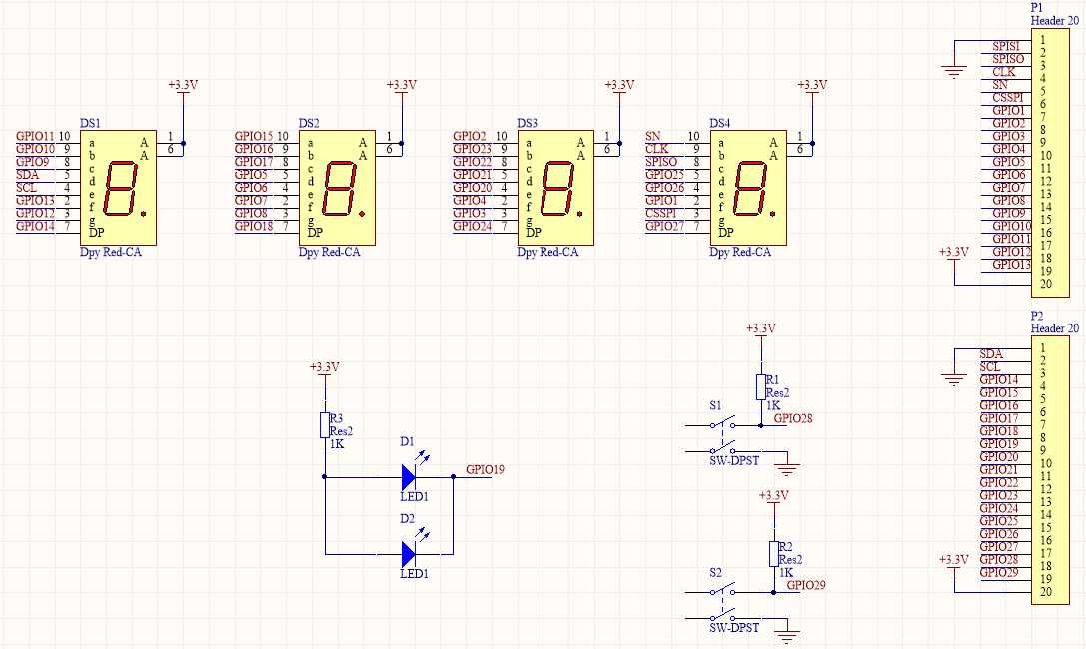Select the P2 Header 20 connector body
This screenshot has height=649, width=1086.
pos(1050,470)
